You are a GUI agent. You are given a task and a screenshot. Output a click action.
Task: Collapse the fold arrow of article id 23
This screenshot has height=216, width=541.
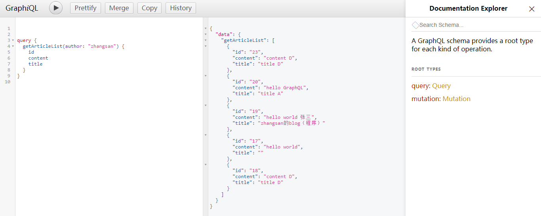tap(205, 46)
